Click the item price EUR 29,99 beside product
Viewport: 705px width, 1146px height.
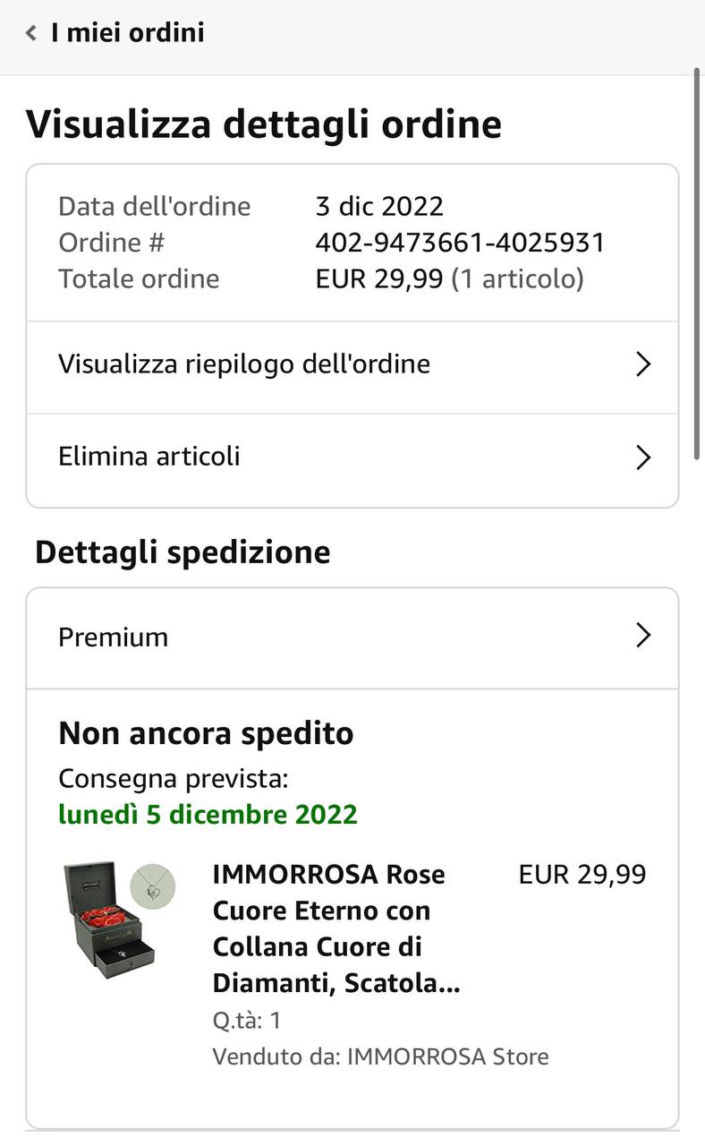coord(582,875)
